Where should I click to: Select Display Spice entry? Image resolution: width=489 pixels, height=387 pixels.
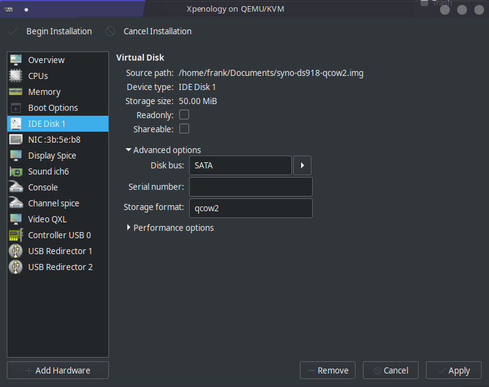[58, 156]
